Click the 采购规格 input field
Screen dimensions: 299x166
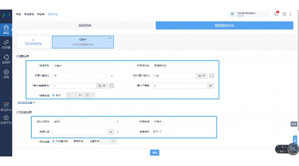183,122
